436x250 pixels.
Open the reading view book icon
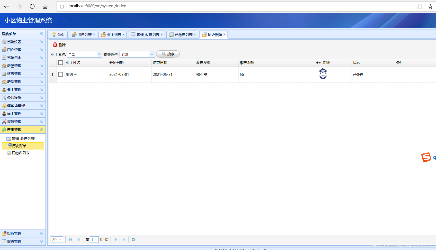(x=420, y=7)
